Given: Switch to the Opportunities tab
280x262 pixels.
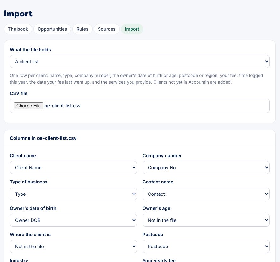Looking at the screenshot, I should (52, 29).
